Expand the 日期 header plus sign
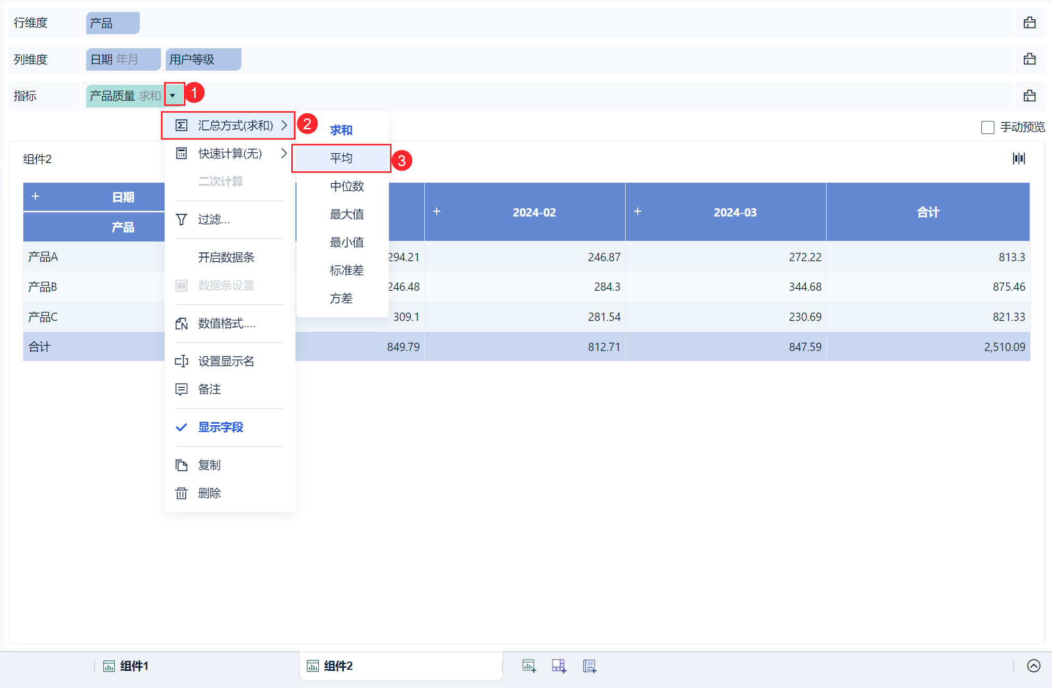 coord(35,196)
